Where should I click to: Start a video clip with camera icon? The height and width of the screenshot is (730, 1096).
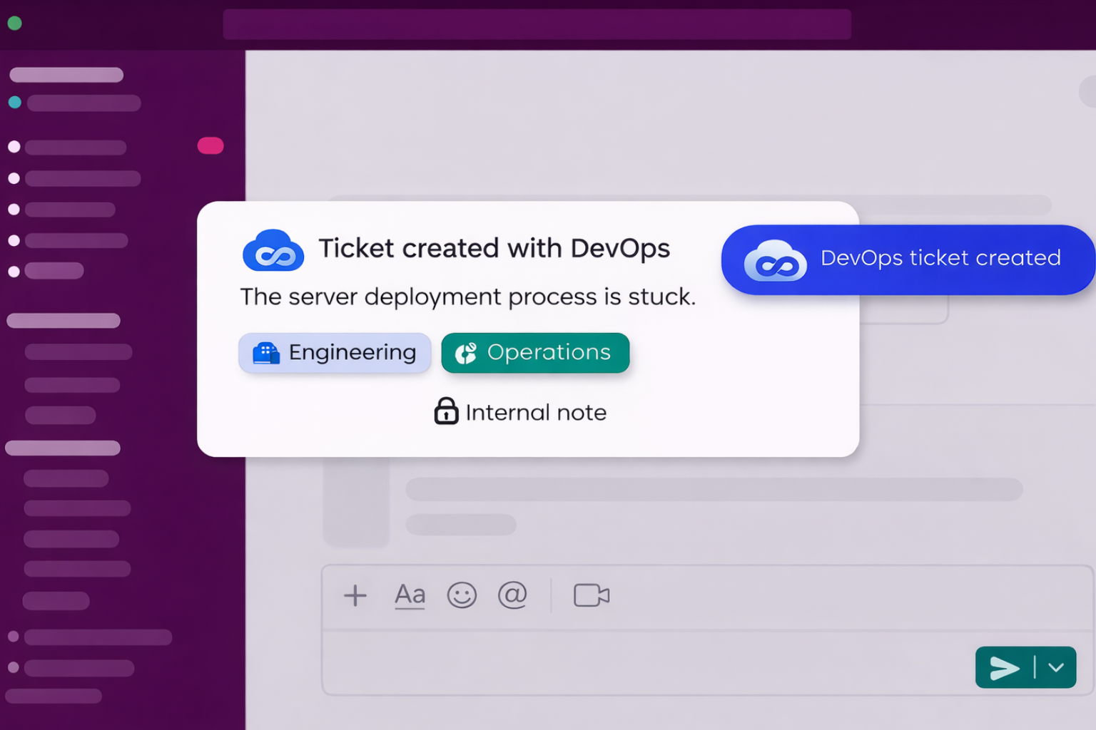pos(592,595)
